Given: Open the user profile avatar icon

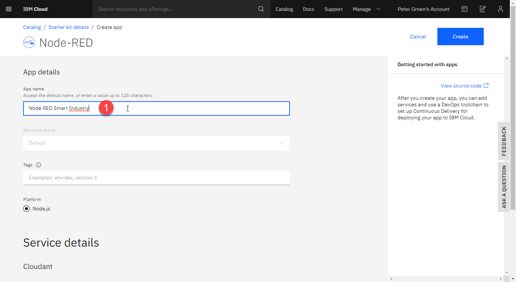Looking at the screenshot, I should (500, 9).
